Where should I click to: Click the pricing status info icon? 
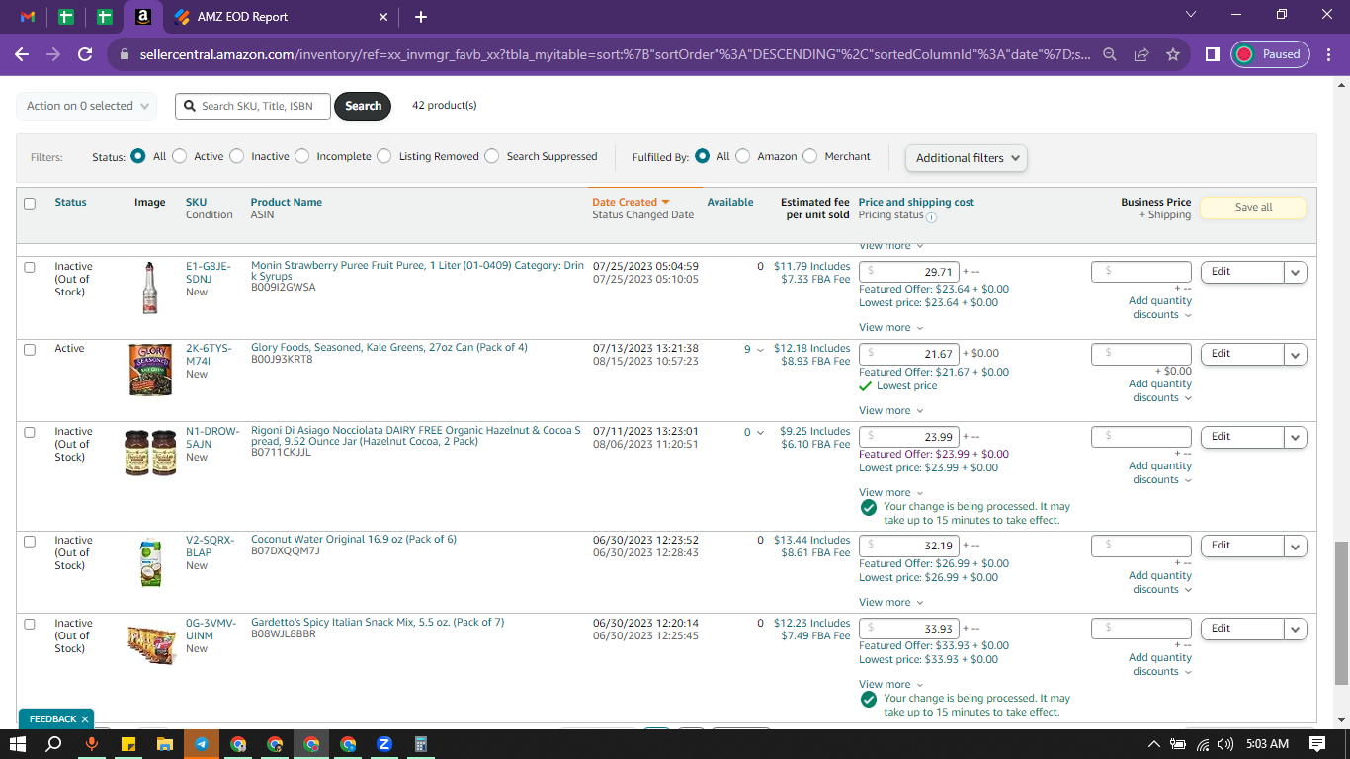pos(931,216)
